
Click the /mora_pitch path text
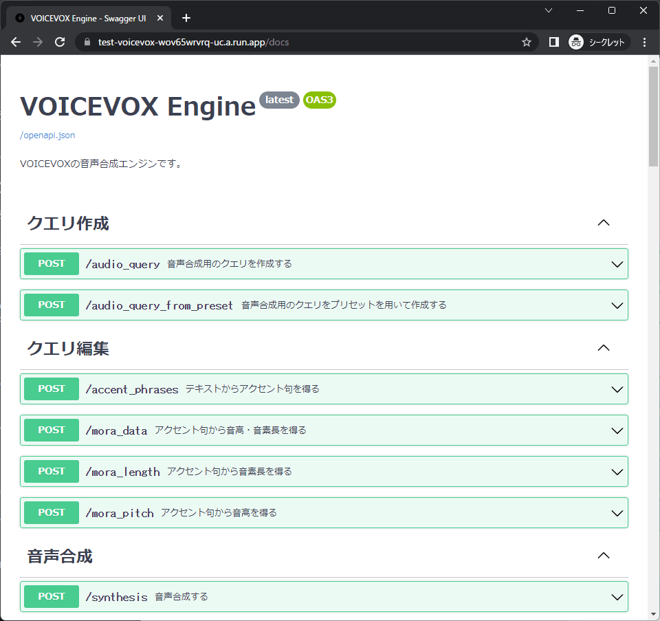click(x=120, y=513)
